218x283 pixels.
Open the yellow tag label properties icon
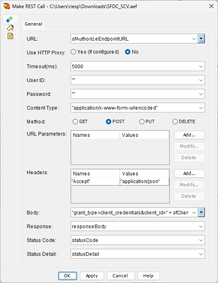10,28
